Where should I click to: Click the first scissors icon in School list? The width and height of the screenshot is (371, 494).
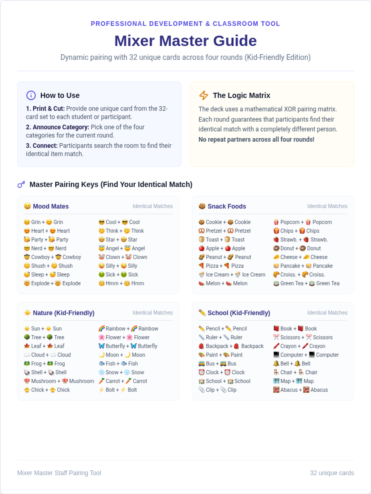276,337
